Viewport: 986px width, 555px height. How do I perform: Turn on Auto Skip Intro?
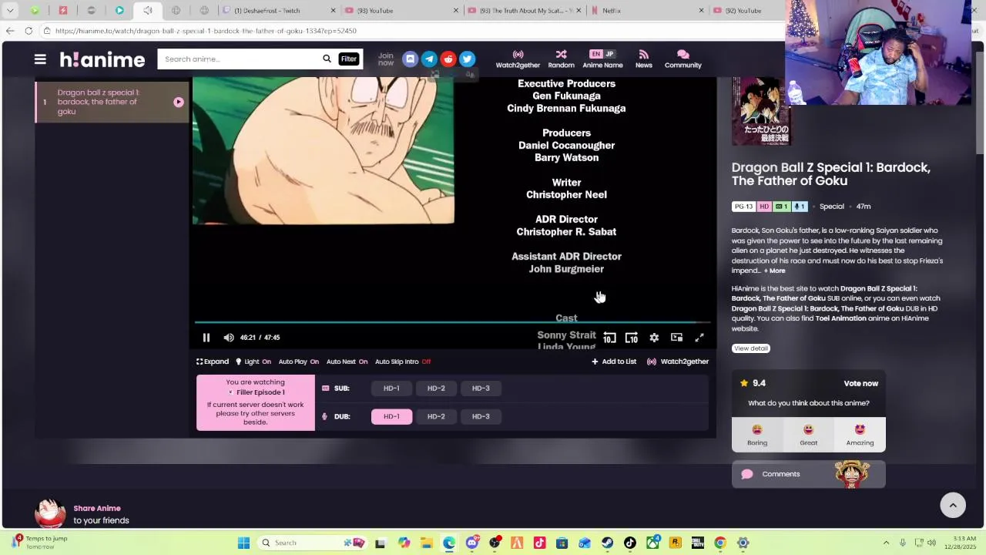[403, 362]
